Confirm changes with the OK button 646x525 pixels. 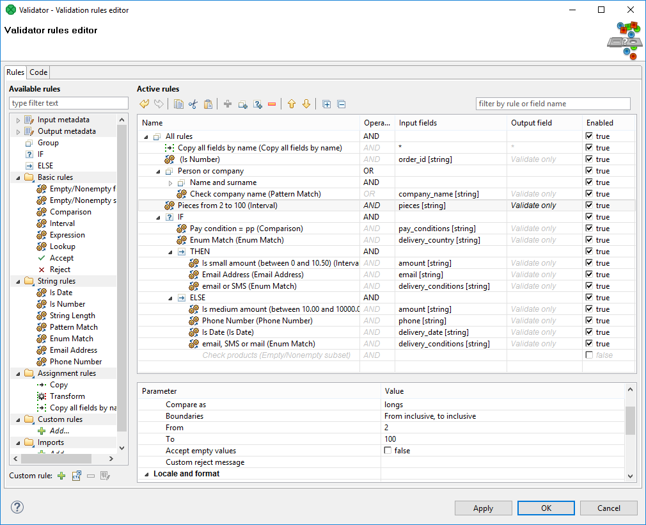click(x=546, y=508)
